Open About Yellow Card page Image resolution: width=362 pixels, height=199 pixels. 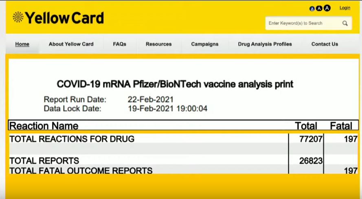point(71,44)
